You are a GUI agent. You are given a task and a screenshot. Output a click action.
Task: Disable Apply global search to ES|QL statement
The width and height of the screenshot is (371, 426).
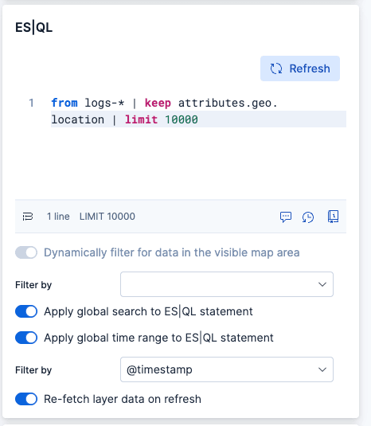coord(26,311)
